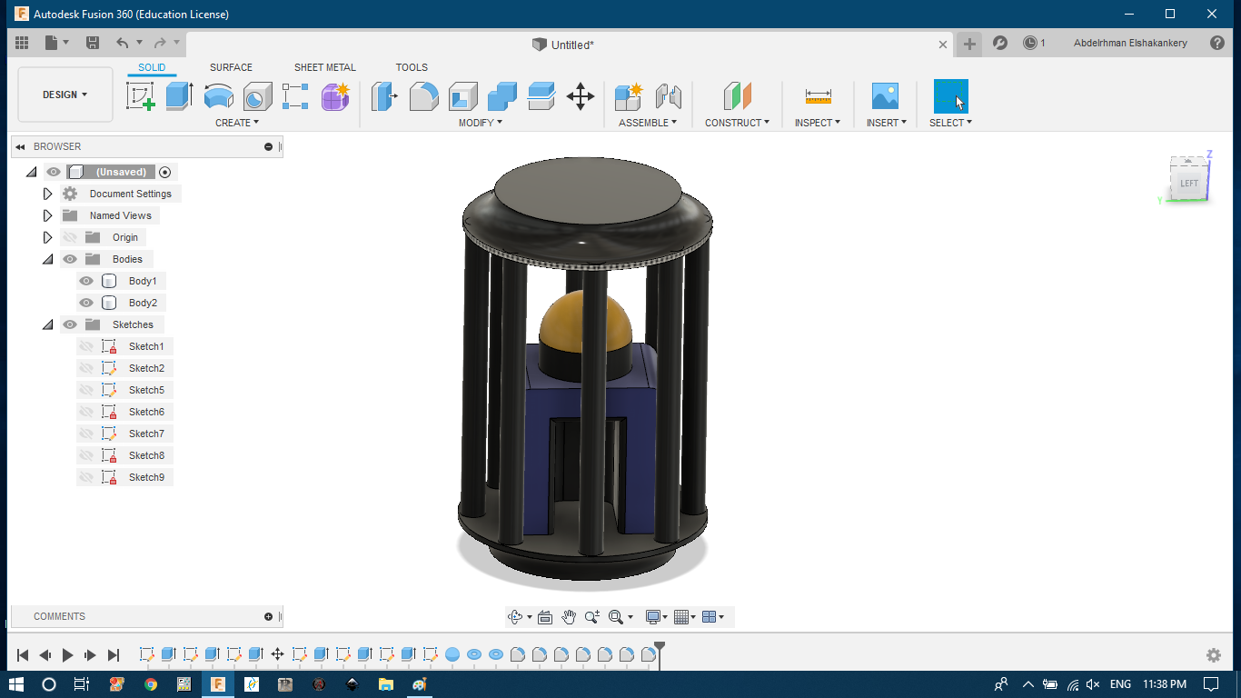
Task: Open the Extensions wrench icon
Action: 1000,43
